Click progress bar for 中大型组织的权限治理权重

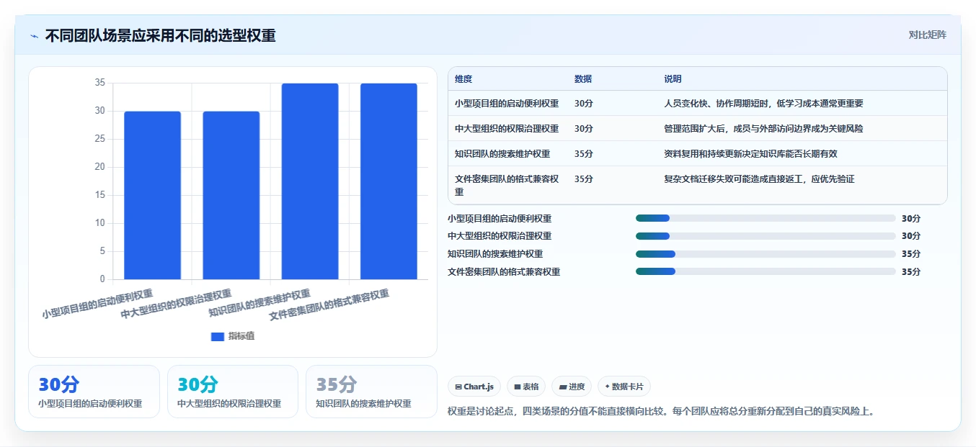766,236
